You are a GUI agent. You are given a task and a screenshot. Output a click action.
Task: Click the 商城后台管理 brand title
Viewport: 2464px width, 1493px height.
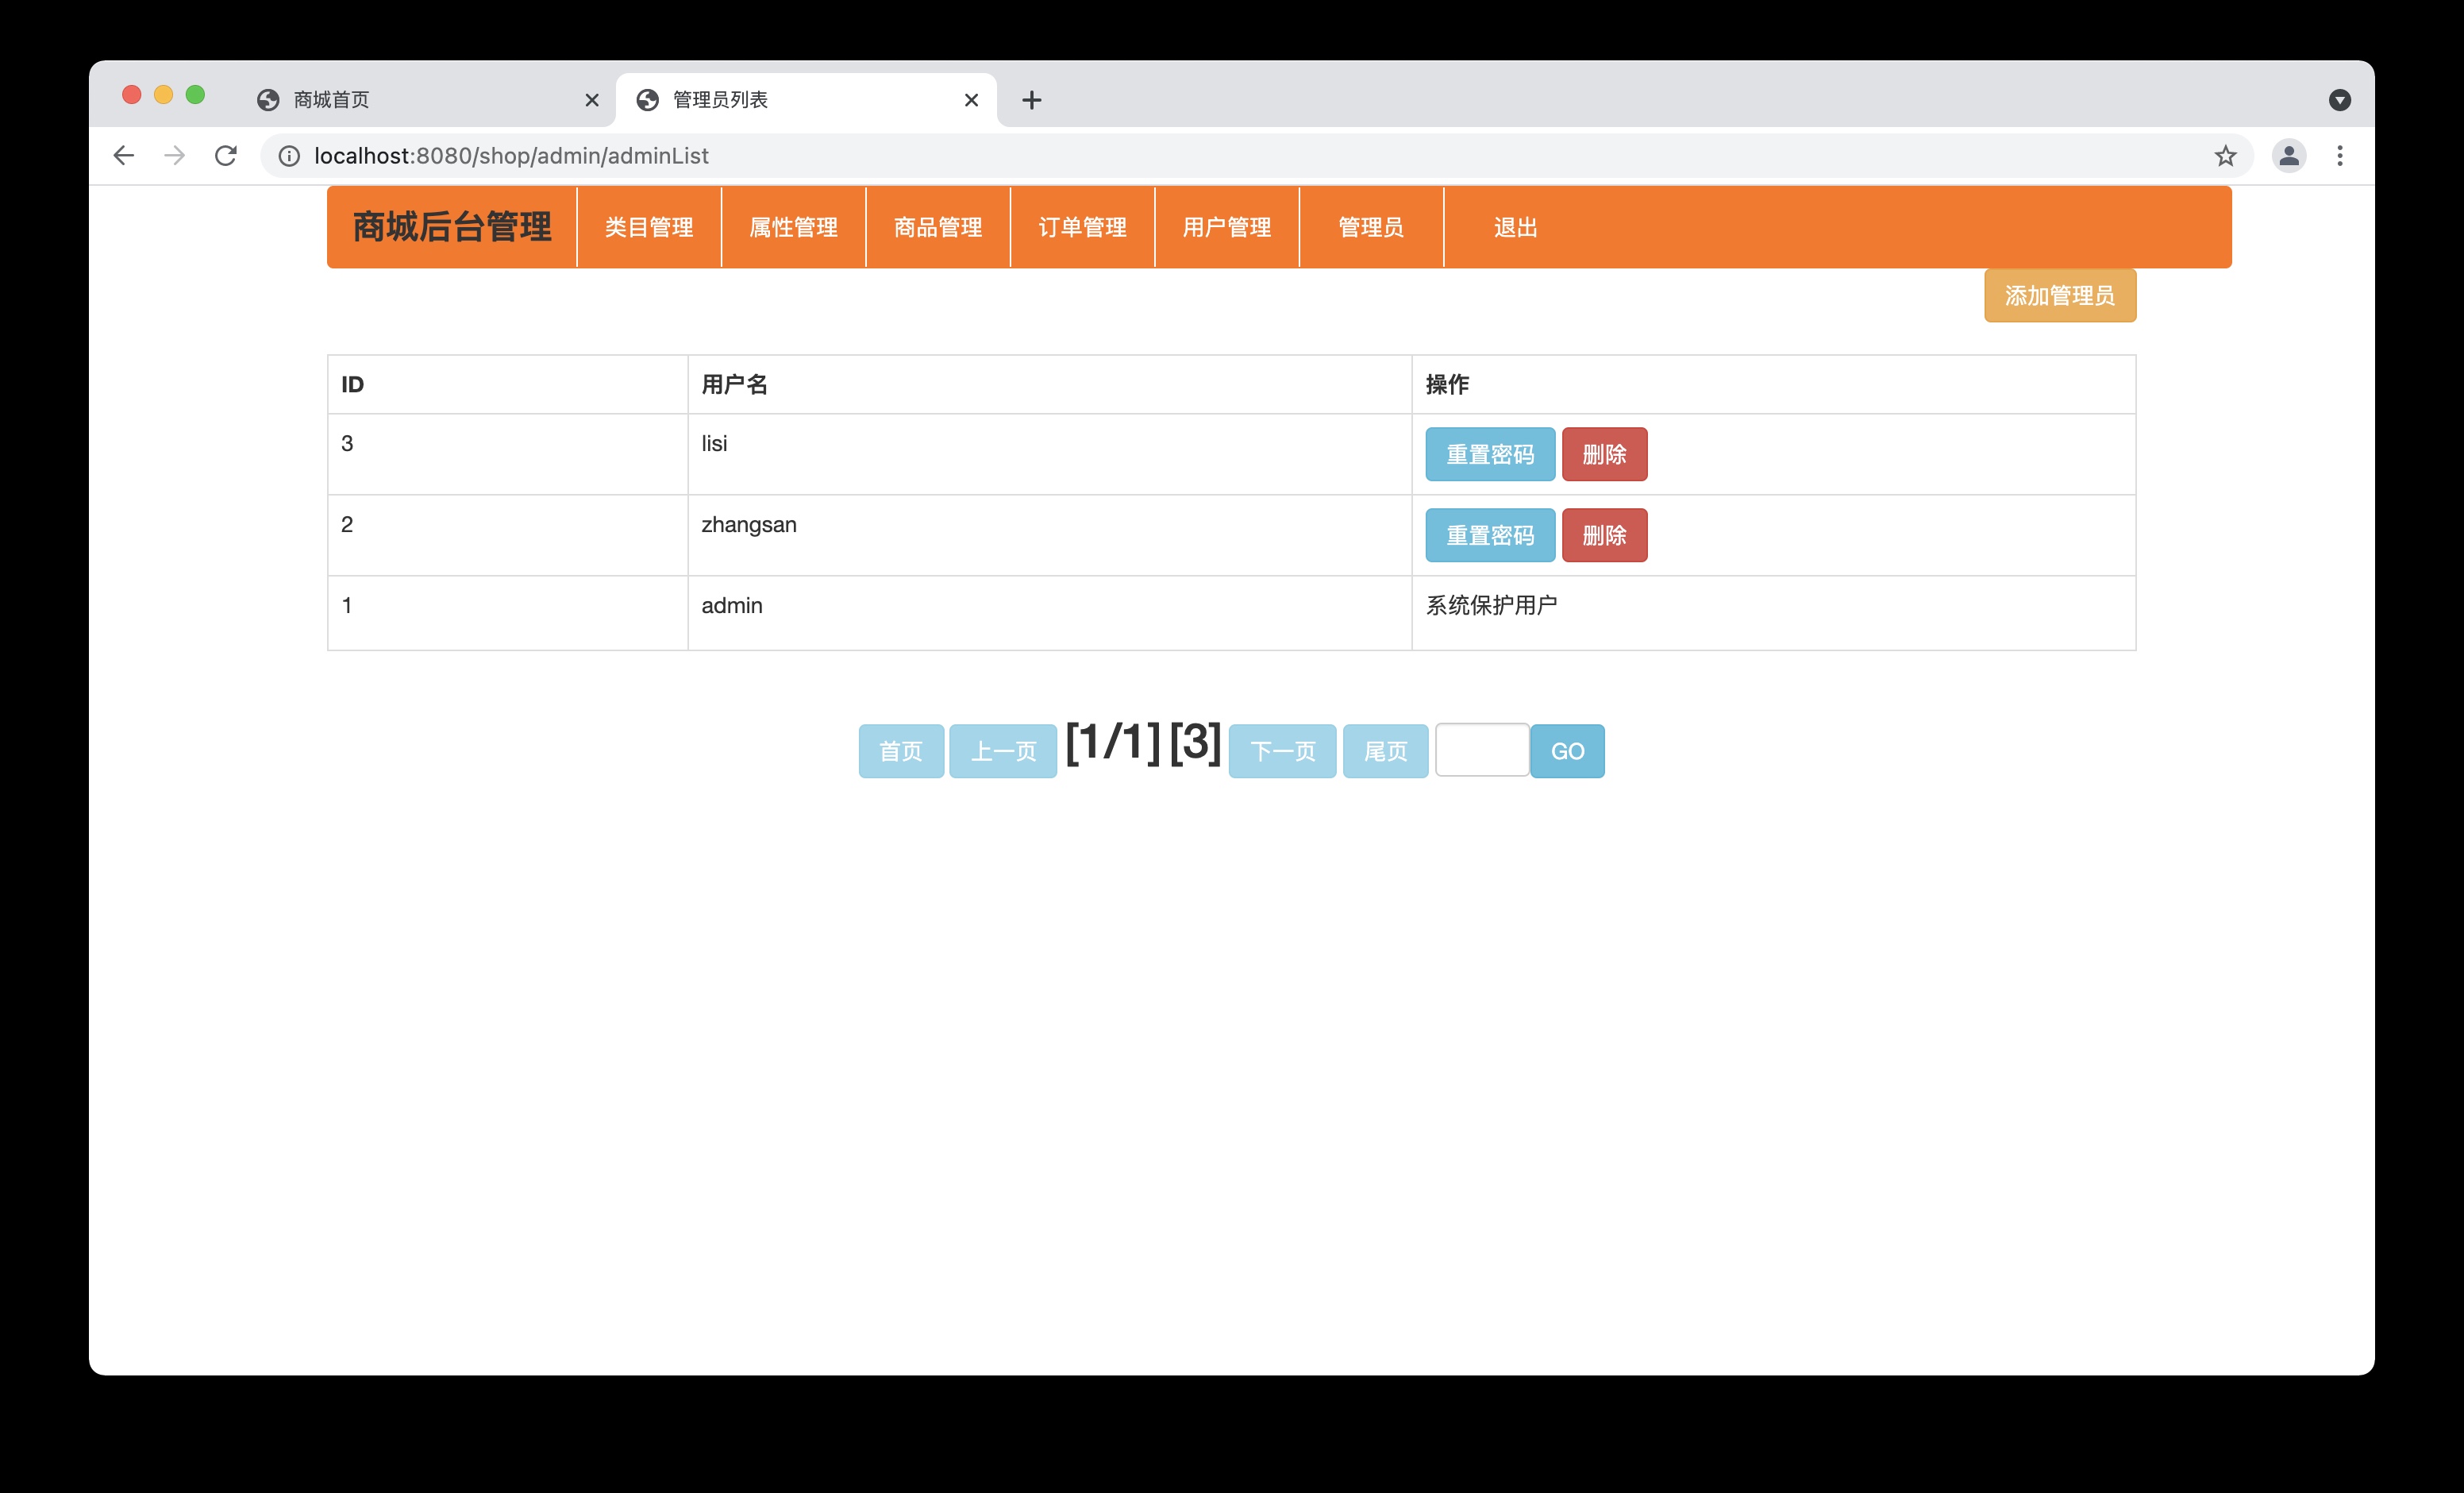click(x=452, y=227)
